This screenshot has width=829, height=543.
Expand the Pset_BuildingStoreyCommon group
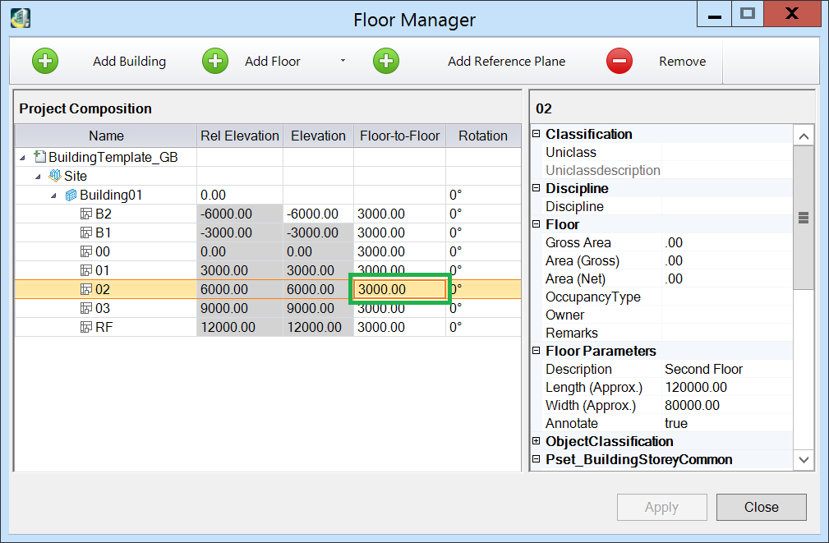pyautogui.click(x=537, y=460)
